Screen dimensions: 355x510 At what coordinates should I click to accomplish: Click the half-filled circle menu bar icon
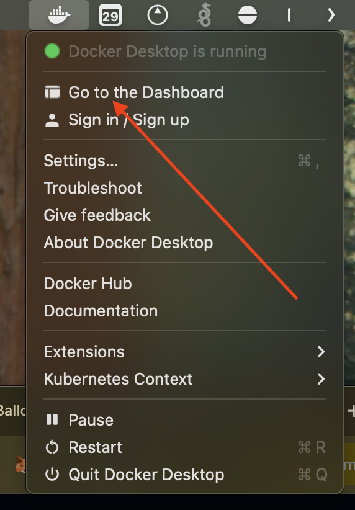(x=247, y=15)
